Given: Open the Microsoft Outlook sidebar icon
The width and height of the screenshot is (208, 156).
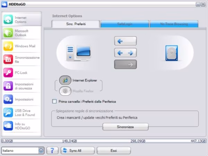Looking at the screenshot, I should (x=8, y=33).
